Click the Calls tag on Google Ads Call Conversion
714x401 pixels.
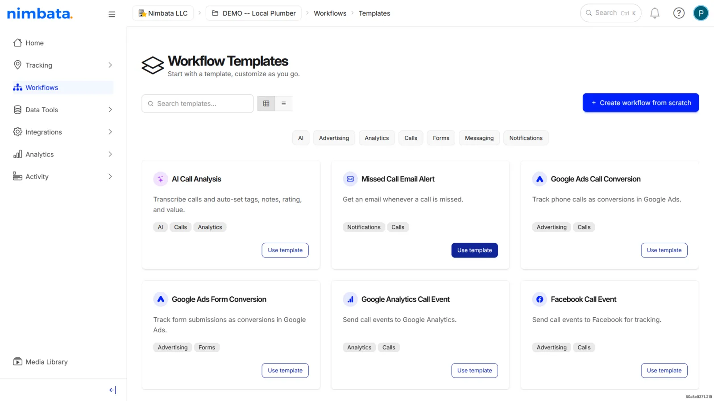coord(584,227)
